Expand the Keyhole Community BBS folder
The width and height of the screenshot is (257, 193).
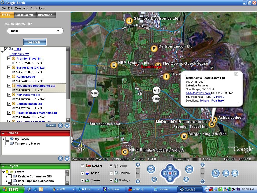[6, 176]
